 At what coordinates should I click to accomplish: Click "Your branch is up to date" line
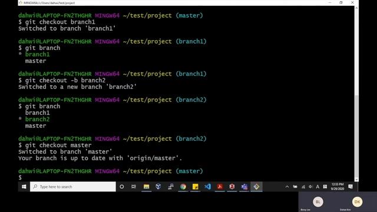(100, 158)
